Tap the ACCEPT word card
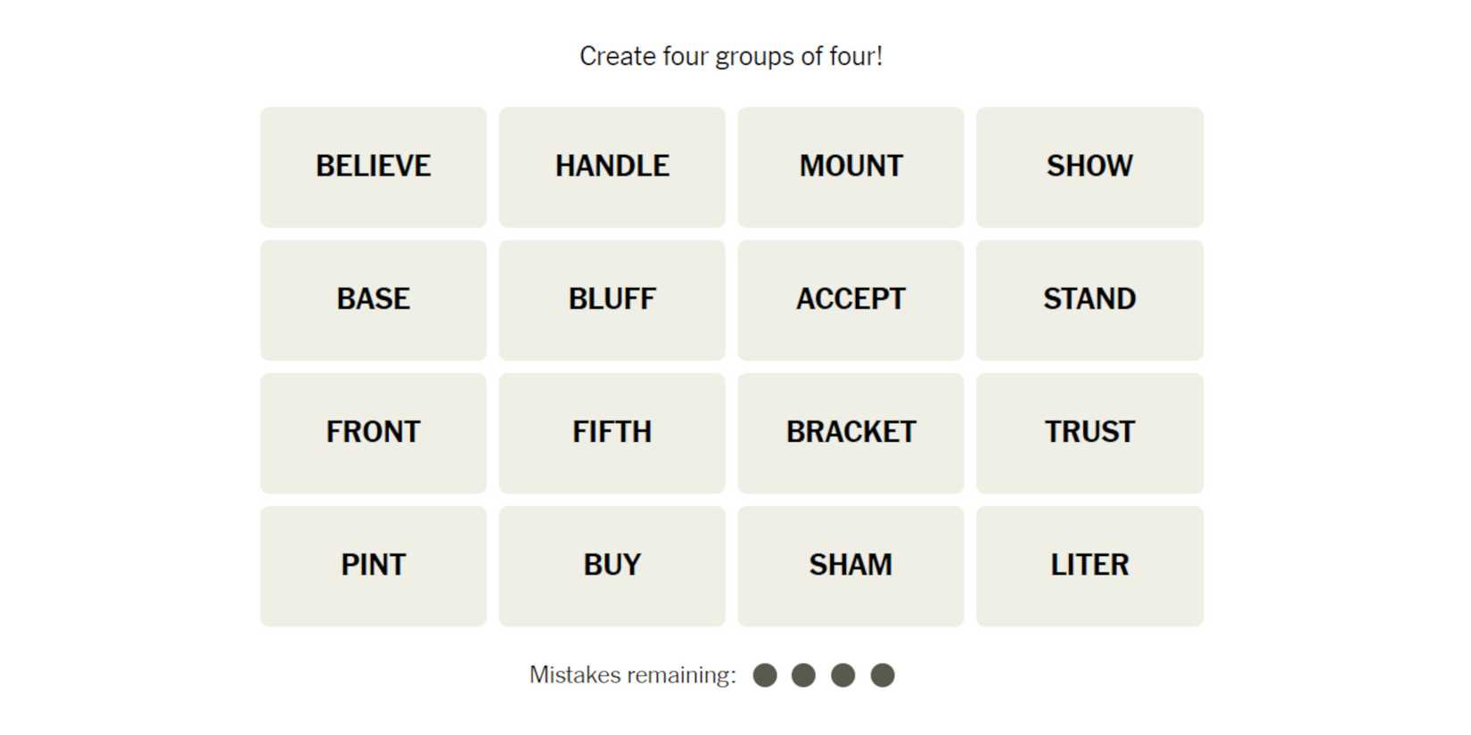The height and width of the screenshot is (735, 1471). pyautogui.click(x=851, y=299)
